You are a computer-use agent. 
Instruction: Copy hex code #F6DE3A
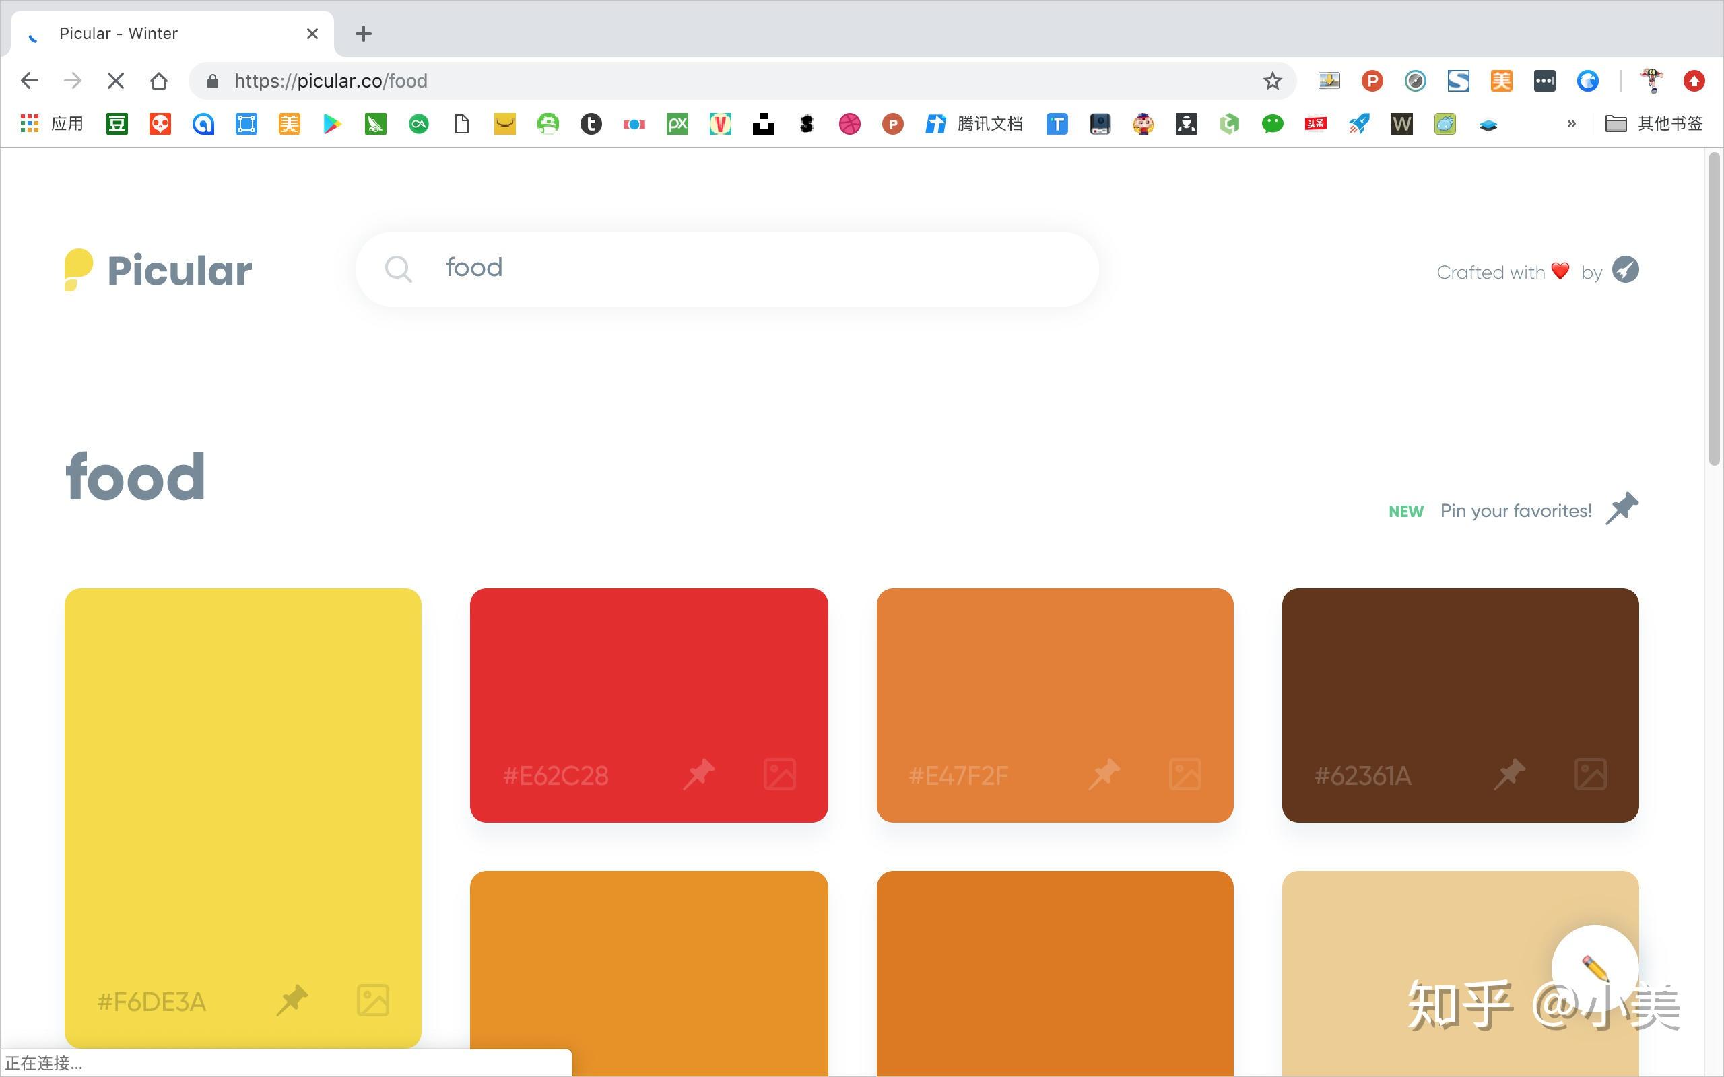click(152, 1002)
